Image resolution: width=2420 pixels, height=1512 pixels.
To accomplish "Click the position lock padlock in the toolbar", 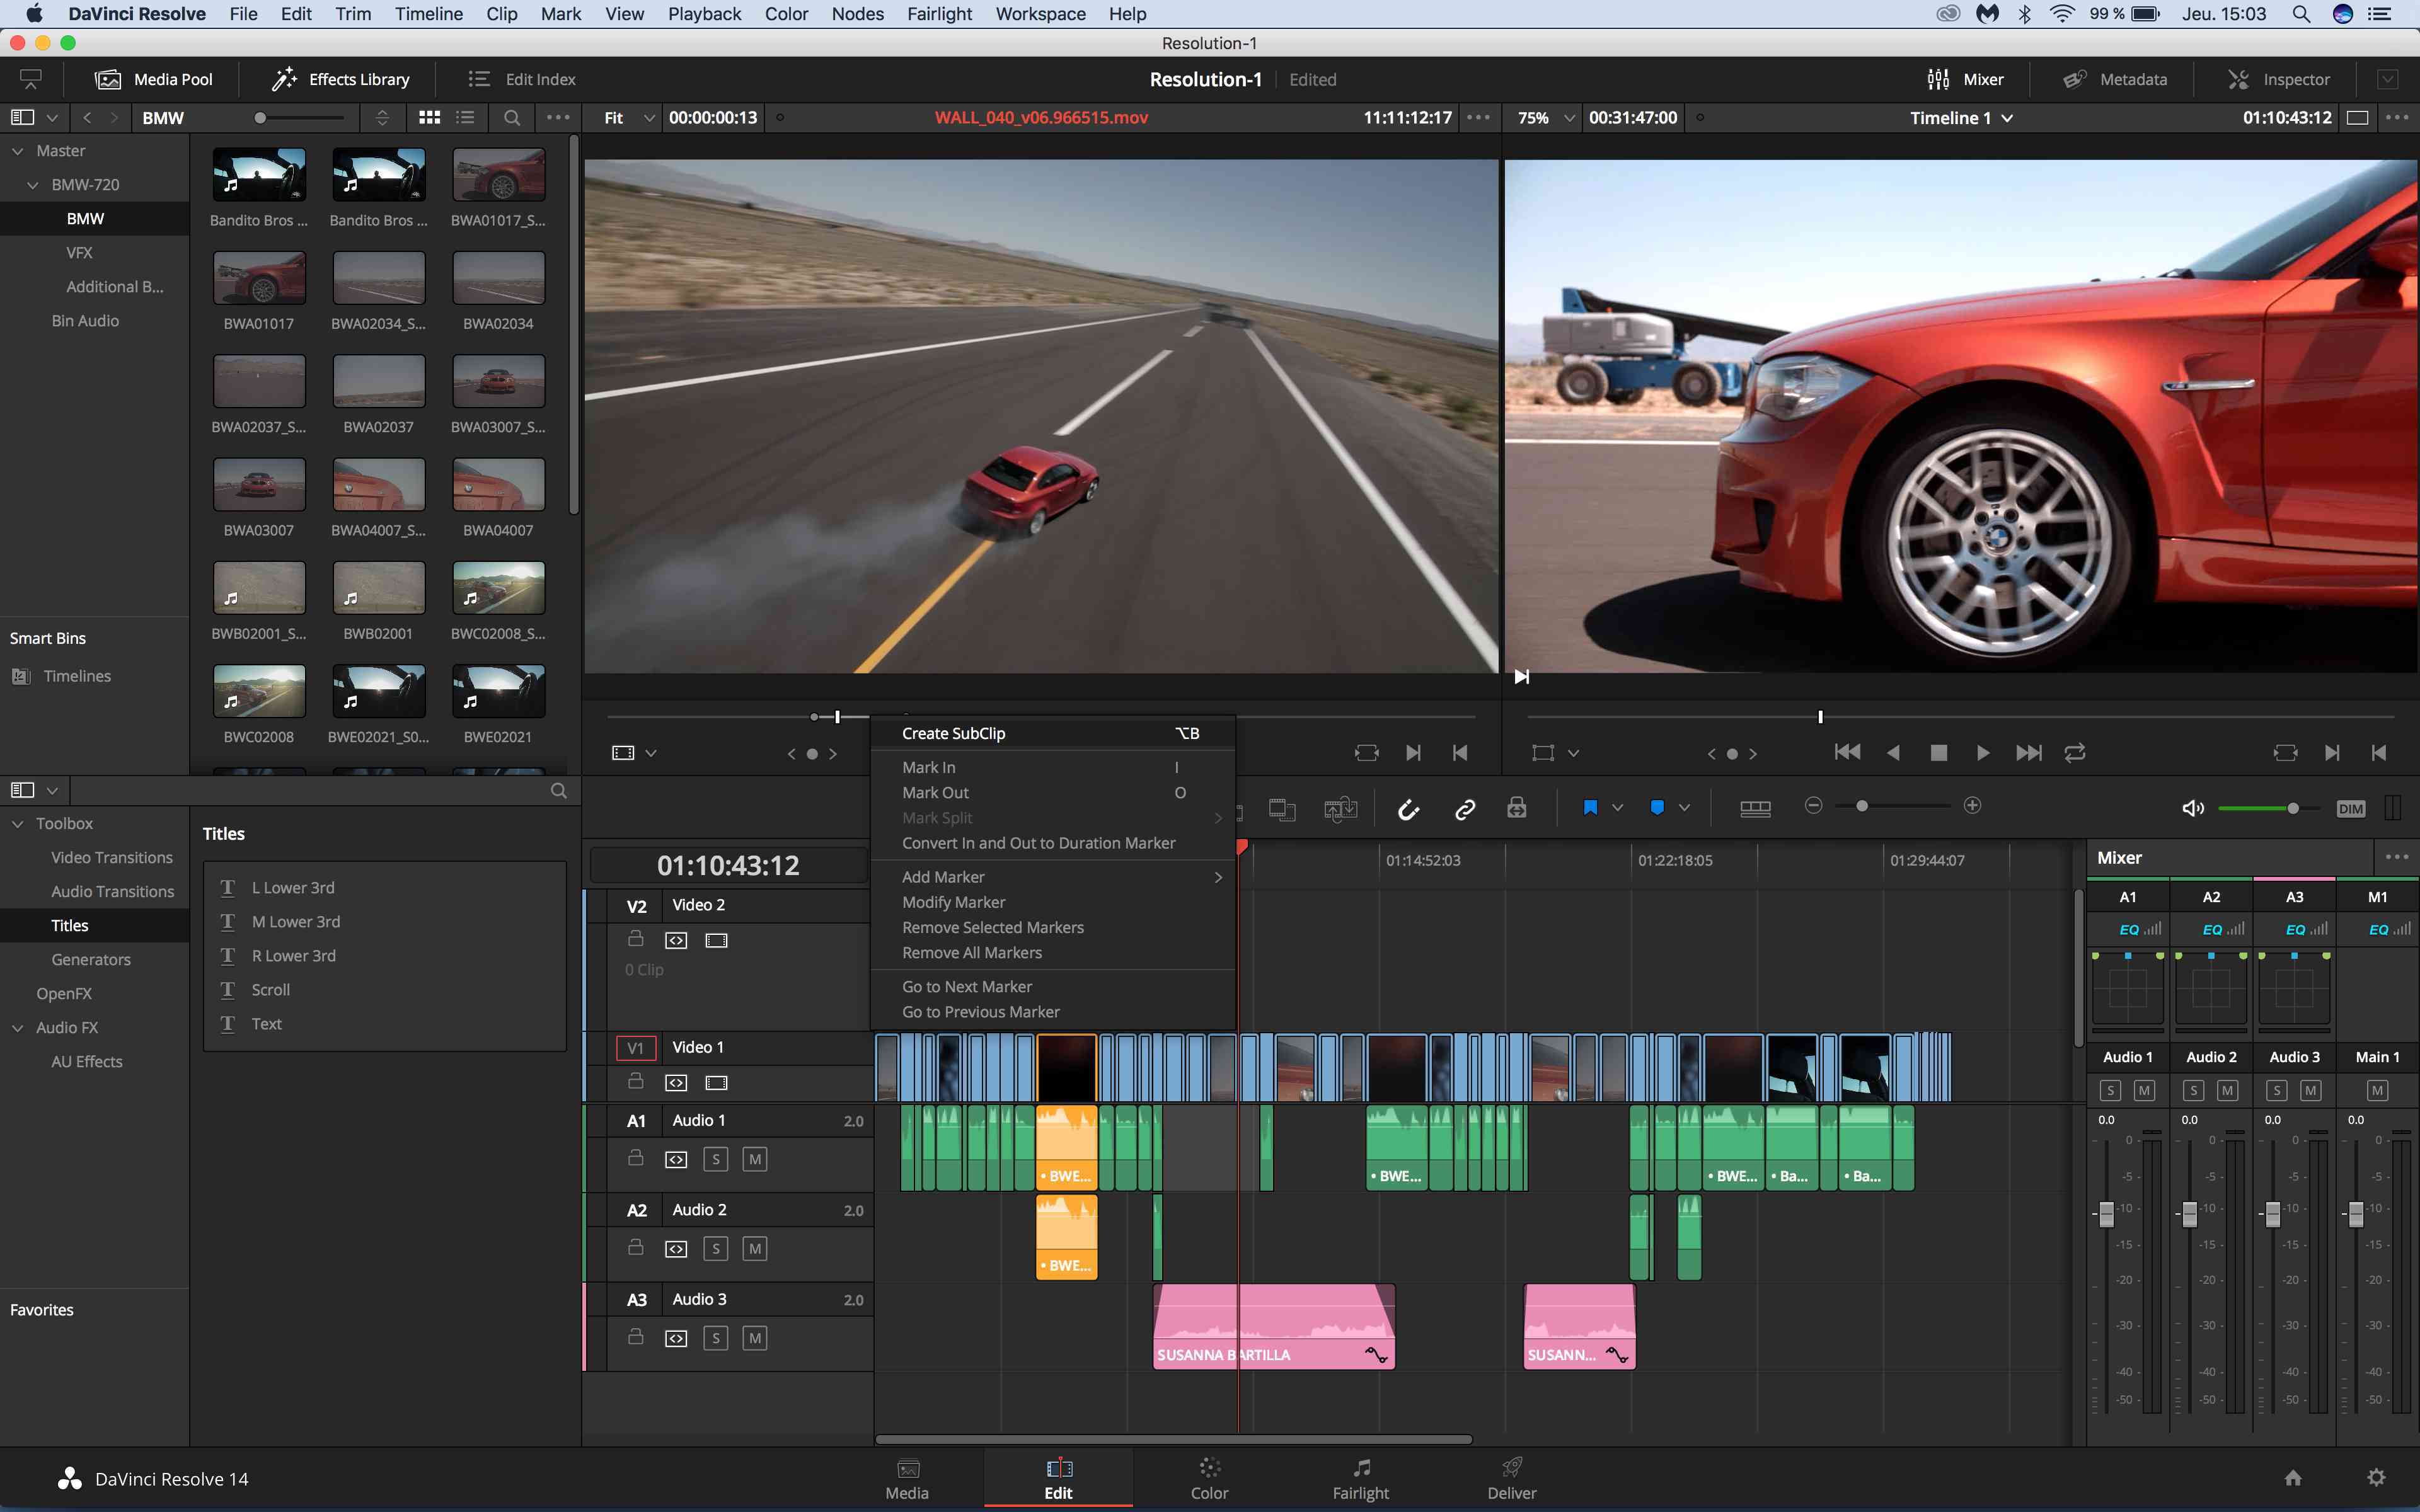I will pos(1517,808).
